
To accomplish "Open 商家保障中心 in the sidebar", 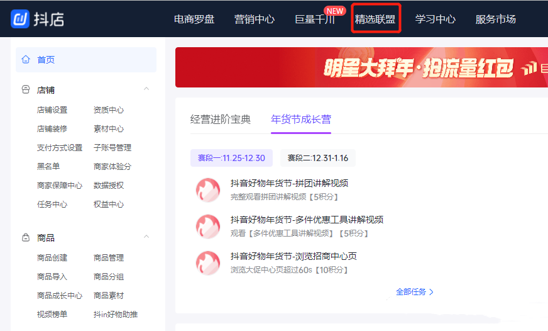I will (x=60, y=185).
